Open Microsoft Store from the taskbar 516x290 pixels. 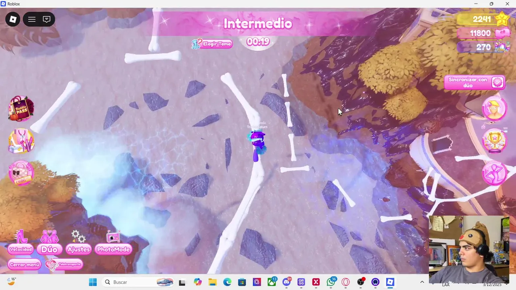[242, 282]
